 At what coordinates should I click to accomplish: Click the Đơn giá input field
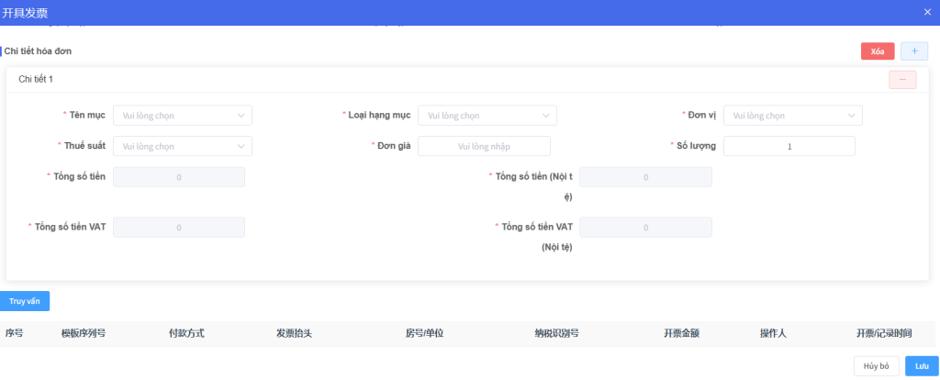tap(484, 146)
